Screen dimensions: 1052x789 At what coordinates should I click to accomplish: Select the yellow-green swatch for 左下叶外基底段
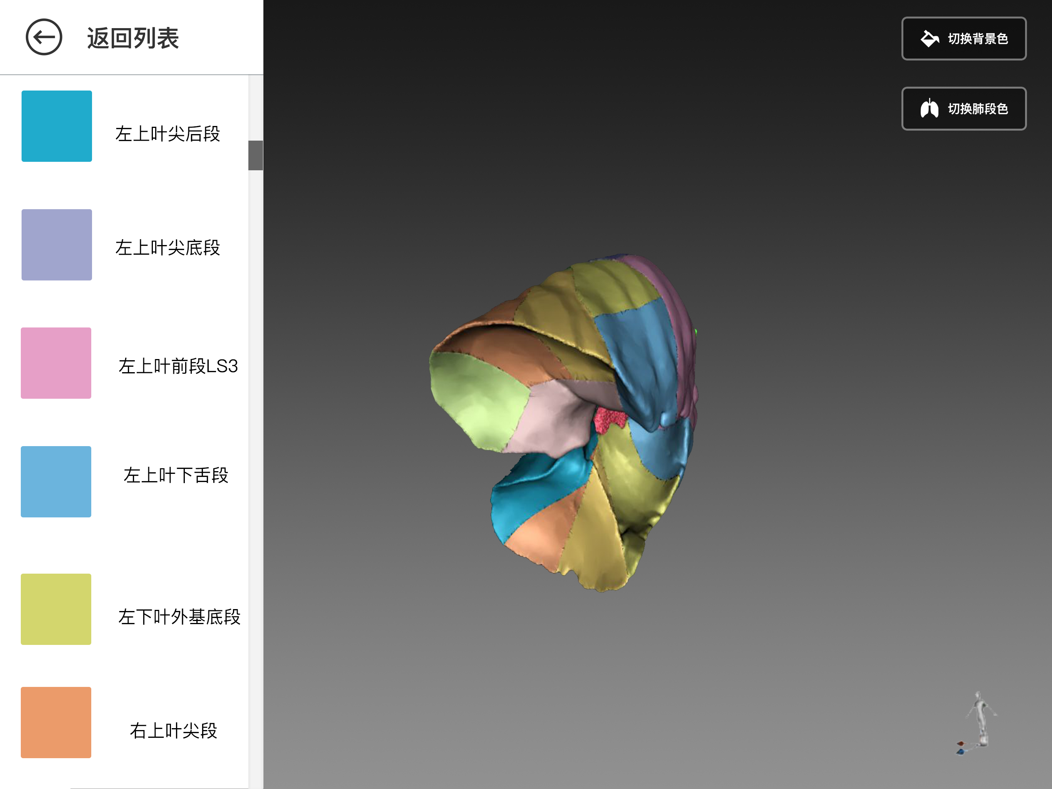tap(56, 609)
